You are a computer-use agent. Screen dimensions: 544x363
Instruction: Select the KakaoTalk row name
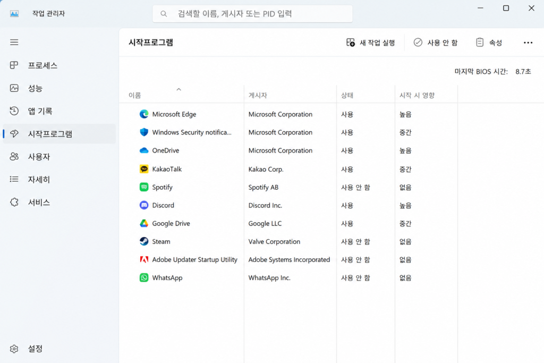tap(167, 169)
